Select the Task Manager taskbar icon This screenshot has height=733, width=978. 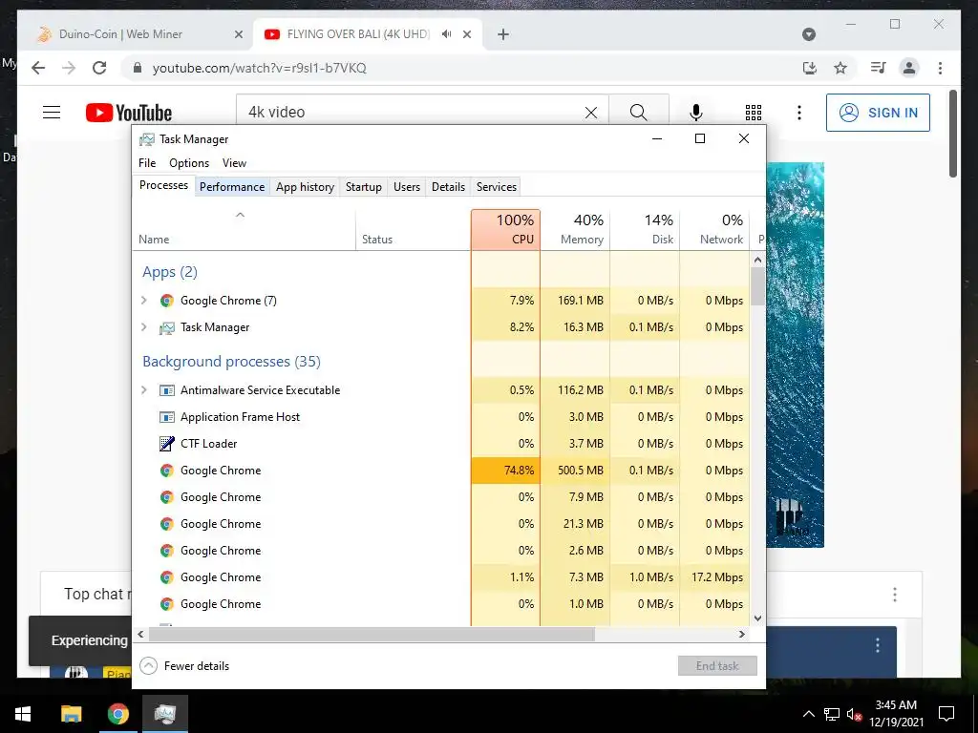point(165,714)
